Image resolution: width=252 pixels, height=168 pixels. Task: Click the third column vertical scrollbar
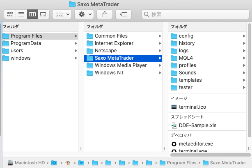[249, 80]
